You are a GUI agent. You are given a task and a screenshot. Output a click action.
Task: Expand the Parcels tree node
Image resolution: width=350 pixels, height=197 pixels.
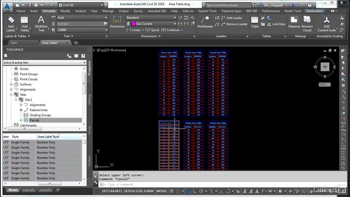pos(21,120)
